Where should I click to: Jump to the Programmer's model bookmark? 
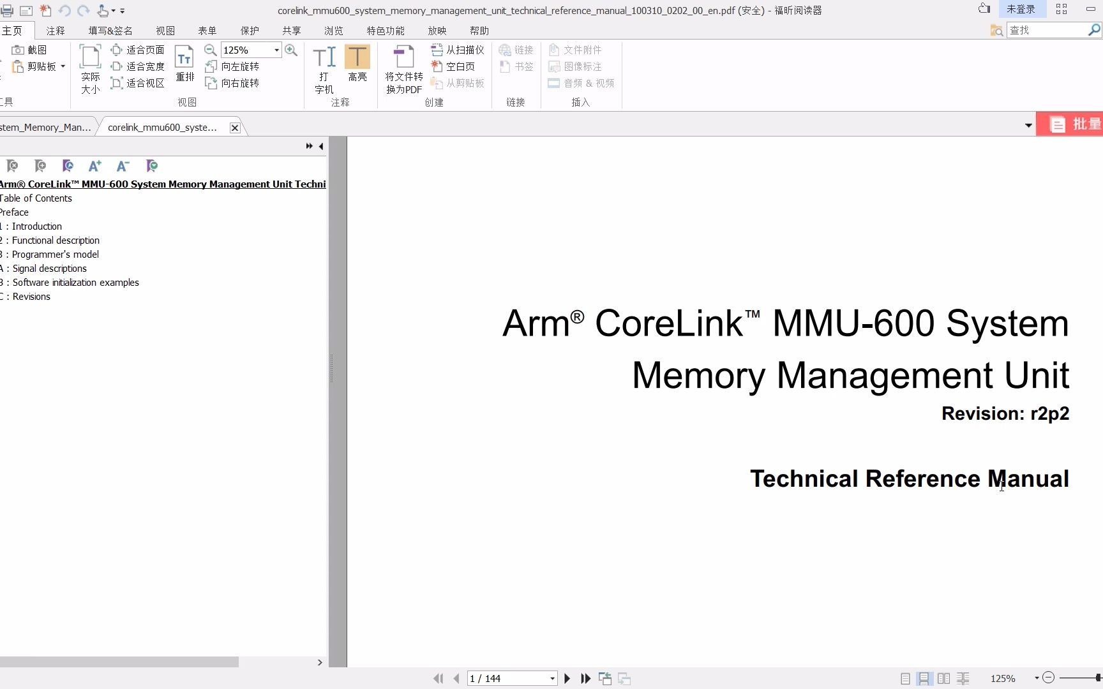coord(50,255)
